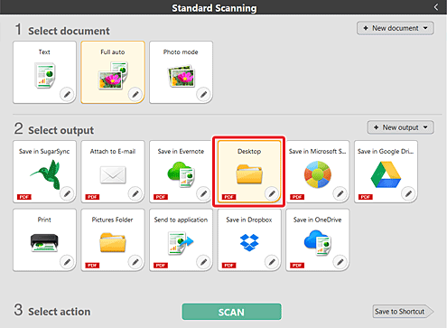Edit the Full auto settings pencil
Image resolution: width=447 pixels, height=328 pixels.
[x=135, y=94]
